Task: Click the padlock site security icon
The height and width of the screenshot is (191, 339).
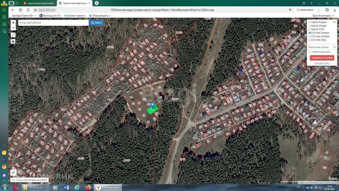Action: coord(35,10)
